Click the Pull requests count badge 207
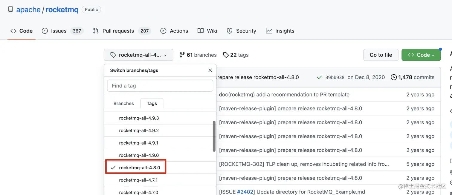The image size is (452, 195). click(x=145, y=31)
